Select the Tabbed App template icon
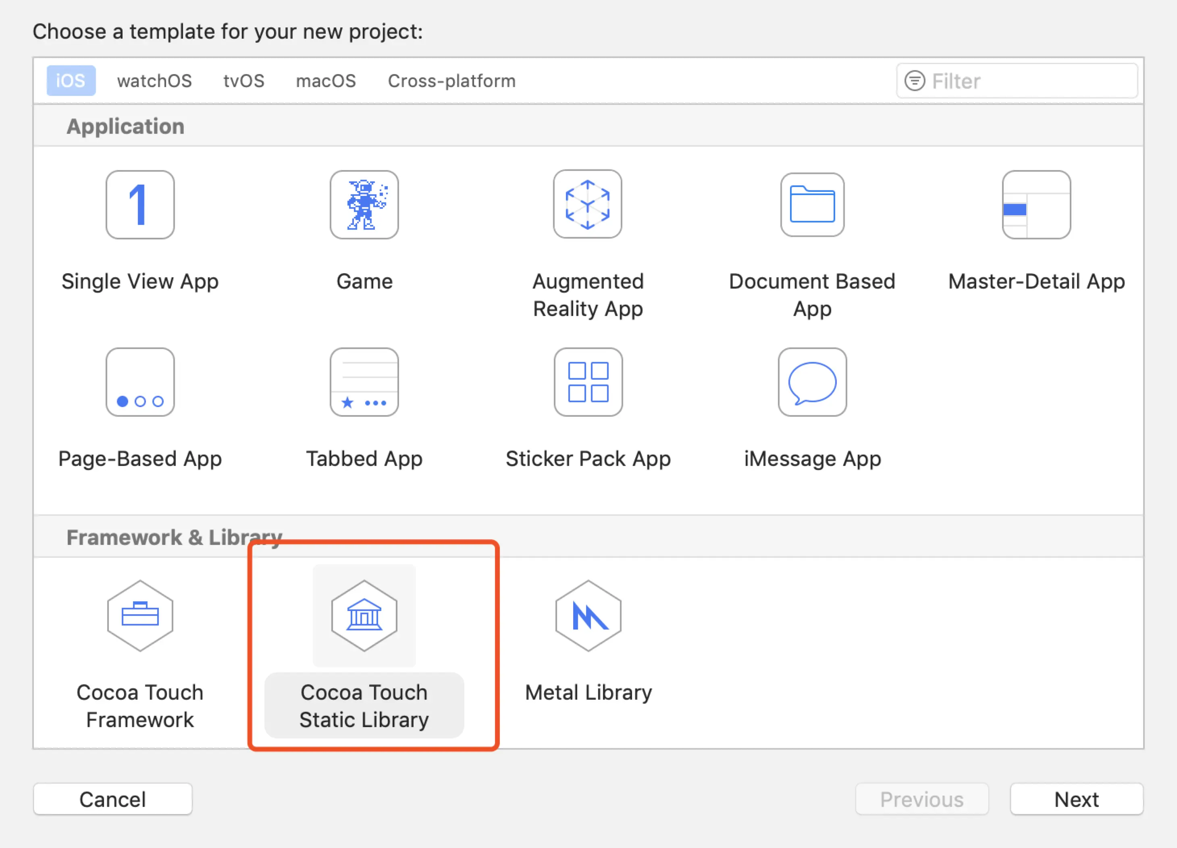Screen dimensions: 1177x848 [x=364, y=382]
